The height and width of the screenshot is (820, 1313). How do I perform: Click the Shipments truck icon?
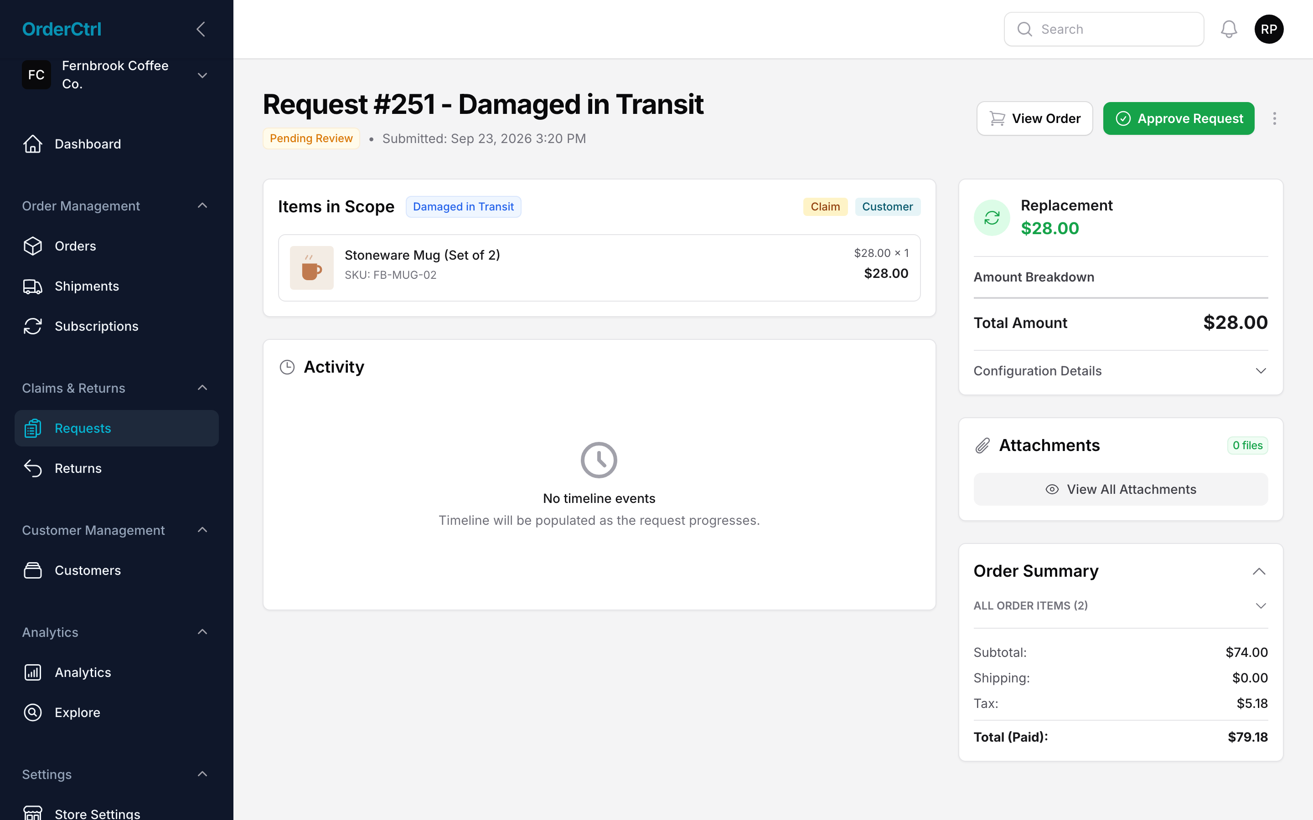click(32, 287)
